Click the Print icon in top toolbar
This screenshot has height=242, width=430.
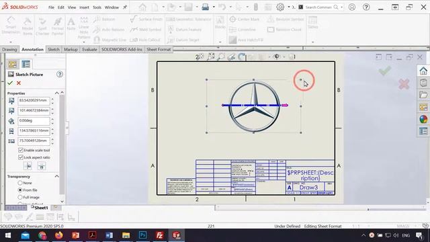[205, 7]
